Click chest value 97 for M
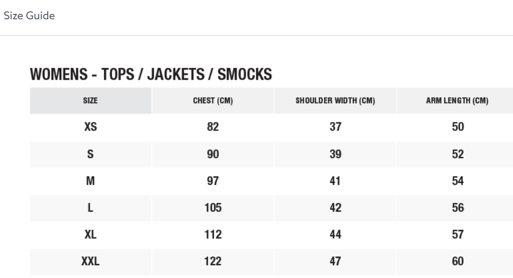The image size is (513, 278). [213, 181]
